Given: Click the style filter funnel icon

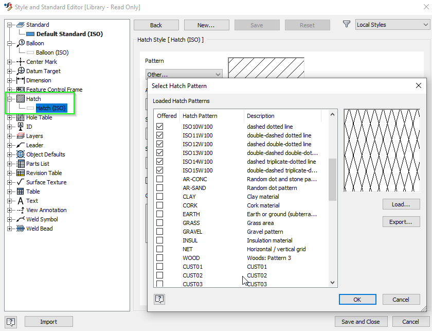Looking at the screenshot, I should pos(346,24).
